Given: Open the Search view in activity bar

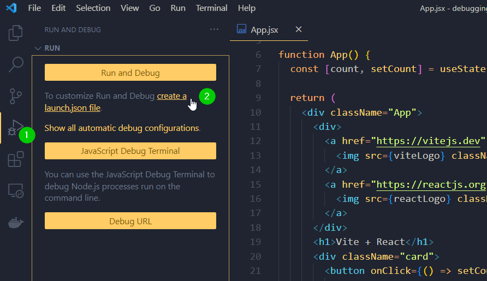Looking at the screenshot, I should click(15, 64).
